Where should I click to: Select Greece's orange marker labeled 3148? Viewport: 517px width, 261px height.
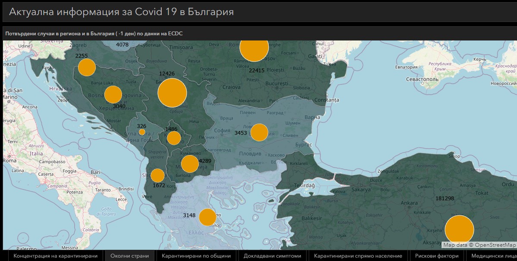pos(207,217)
